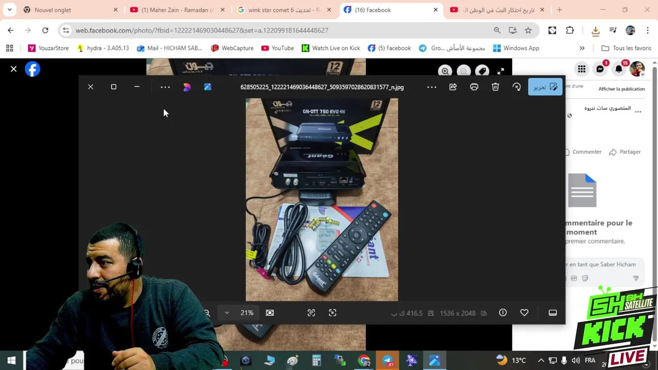Open the Facebook menu grid
The image size is (658, 370).
point(581,69)
